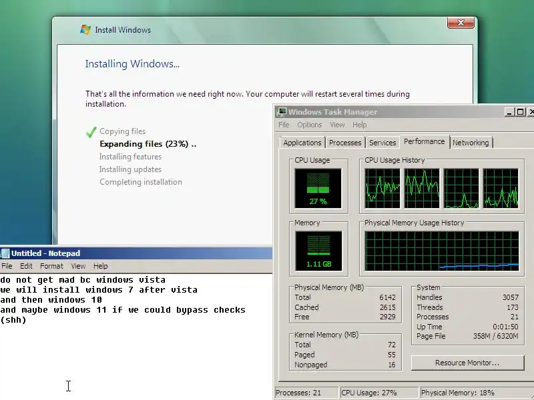Minimize the Windows Task Manager window
This screenshot has height=400, width=534.
[x=509, y=112]
